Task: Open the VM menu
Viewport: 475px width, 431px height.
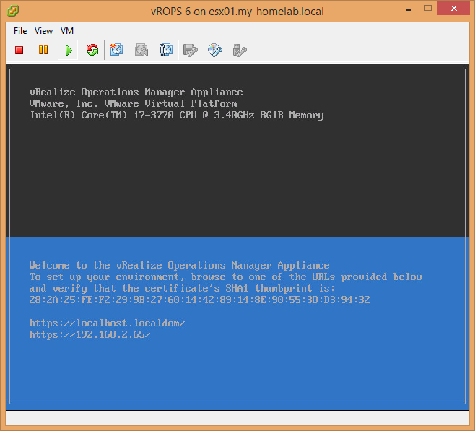Action: 67,31
